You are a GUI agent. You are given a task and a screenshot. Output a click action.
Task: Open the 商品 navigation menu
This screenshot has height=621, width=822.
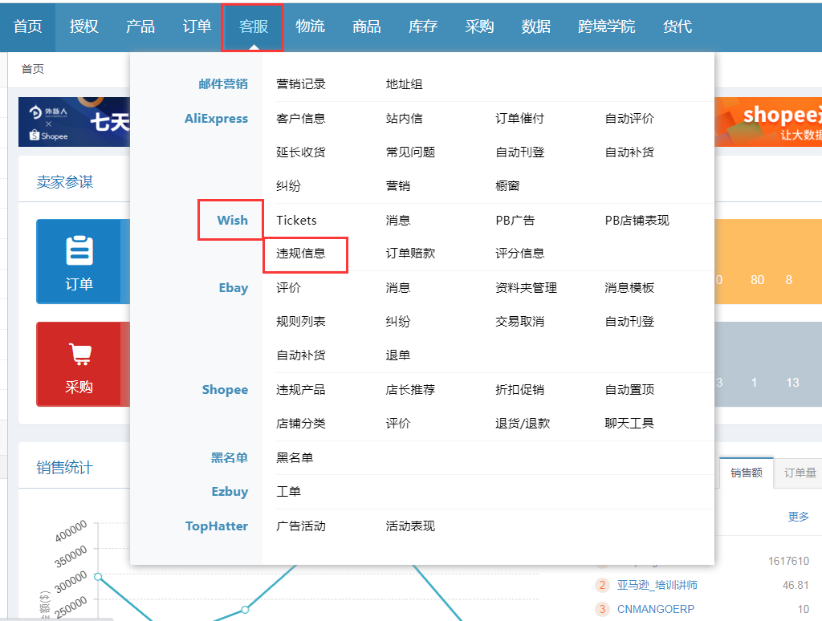(x=366, y=26)
